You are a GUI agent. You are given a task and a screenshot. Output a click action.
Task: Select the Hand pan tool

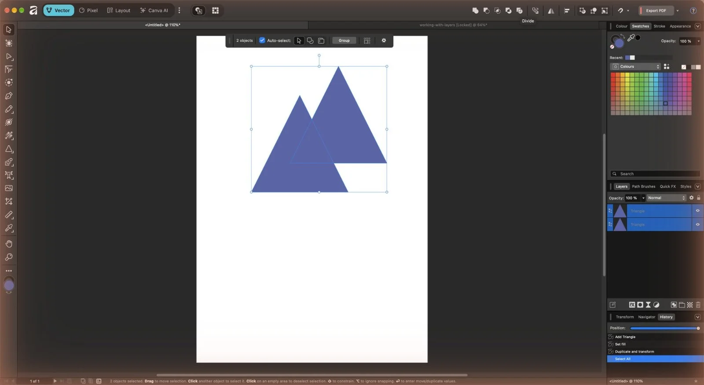point(8,244)
